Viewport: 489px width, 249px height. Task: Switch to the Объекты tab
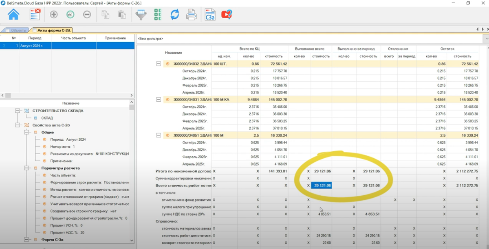click(x=17, y=30)
